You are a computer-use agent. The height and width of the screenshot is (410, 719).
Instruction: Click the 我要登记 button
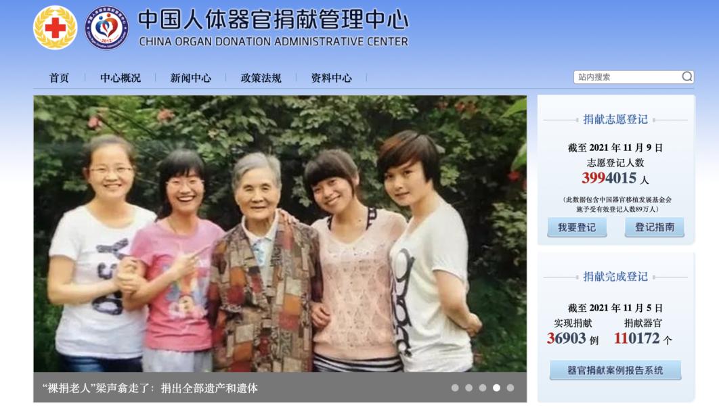(x=577, y=227)
